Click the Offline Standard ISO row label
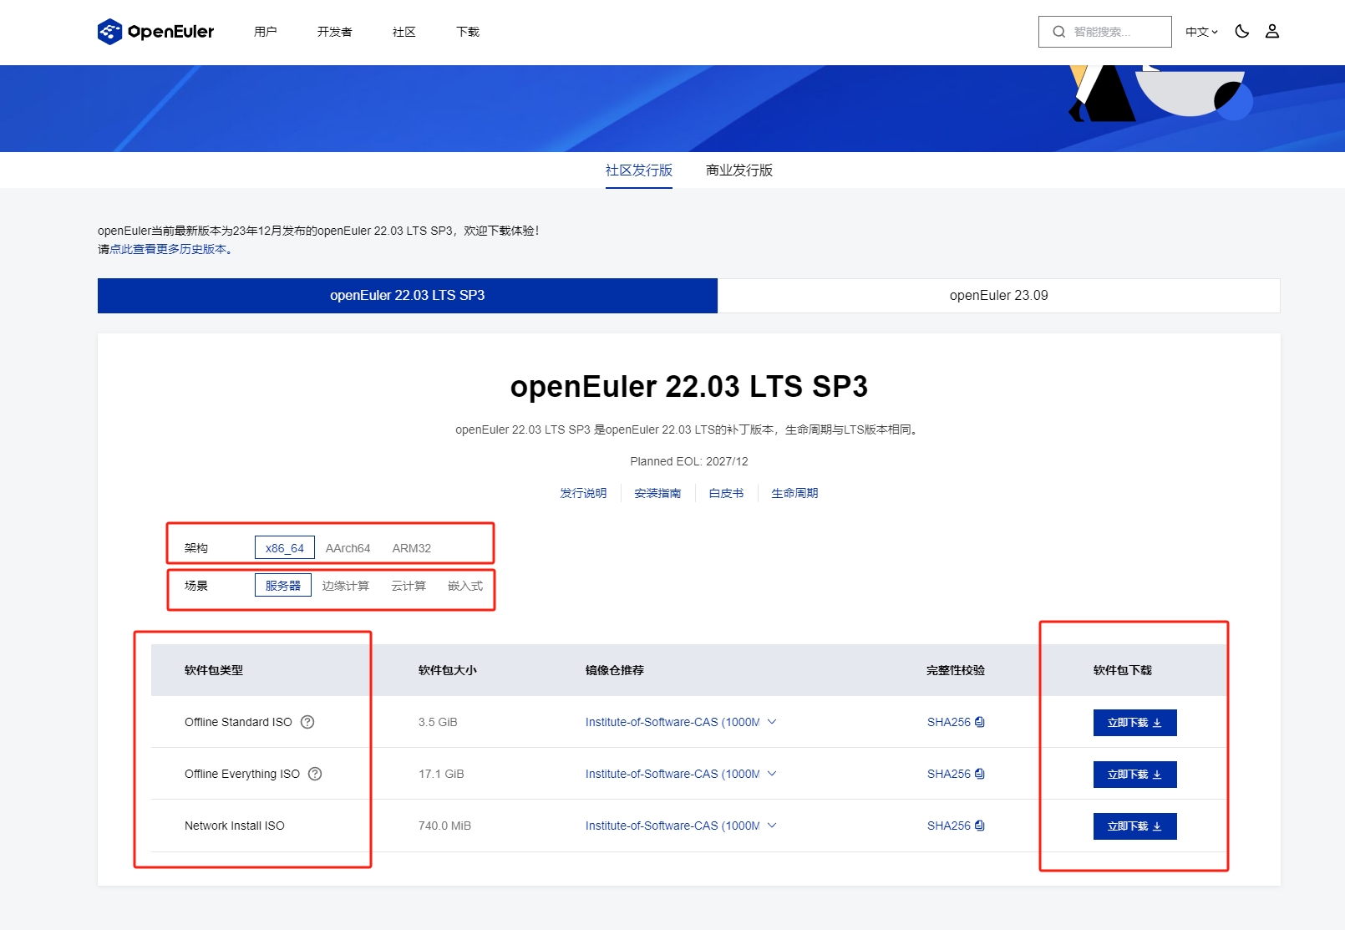 coord(238,722)
